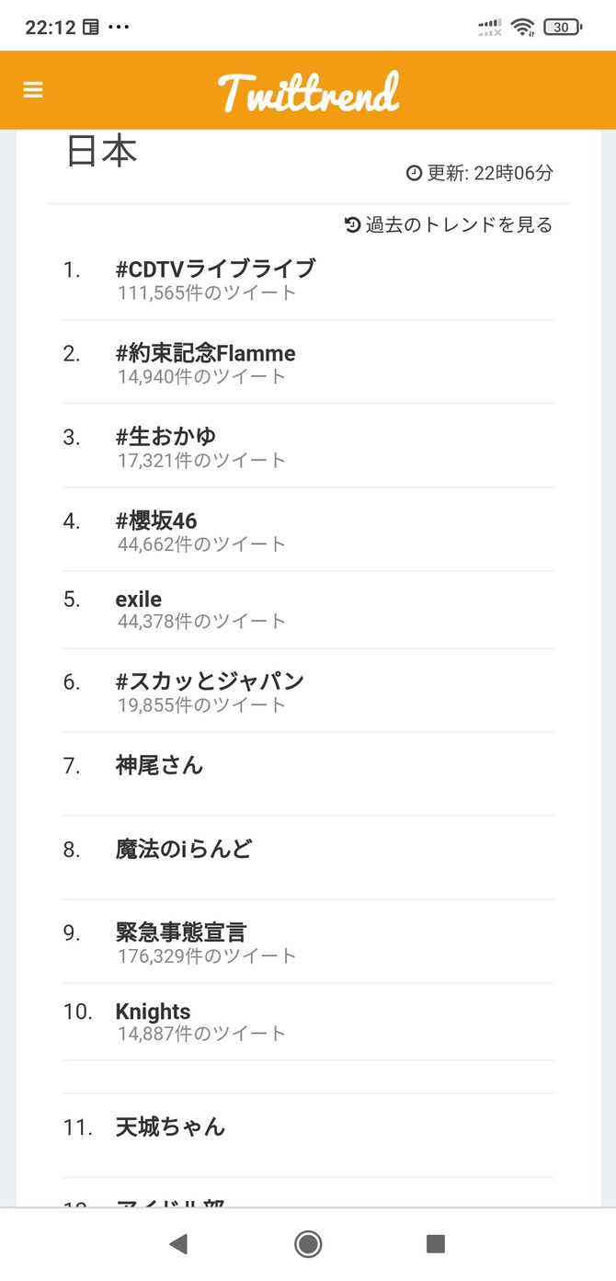Tap the Android back navigation button

point(178,1244)
